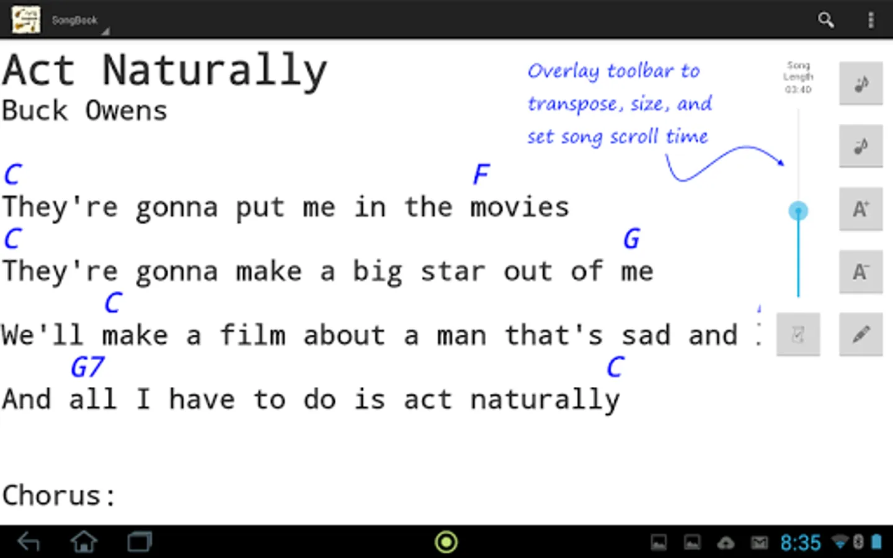
Task: Transpose the song up with note-plus button
Action: (861, 83)
